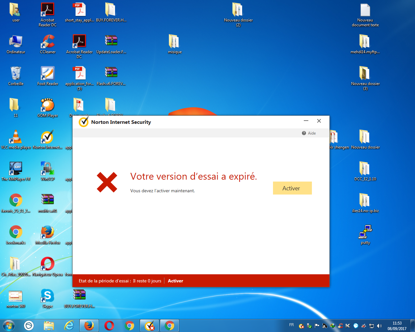This screenshot has width=415, height=332.
Task: Switch to Firefox in taskbar
Action: 89,325
